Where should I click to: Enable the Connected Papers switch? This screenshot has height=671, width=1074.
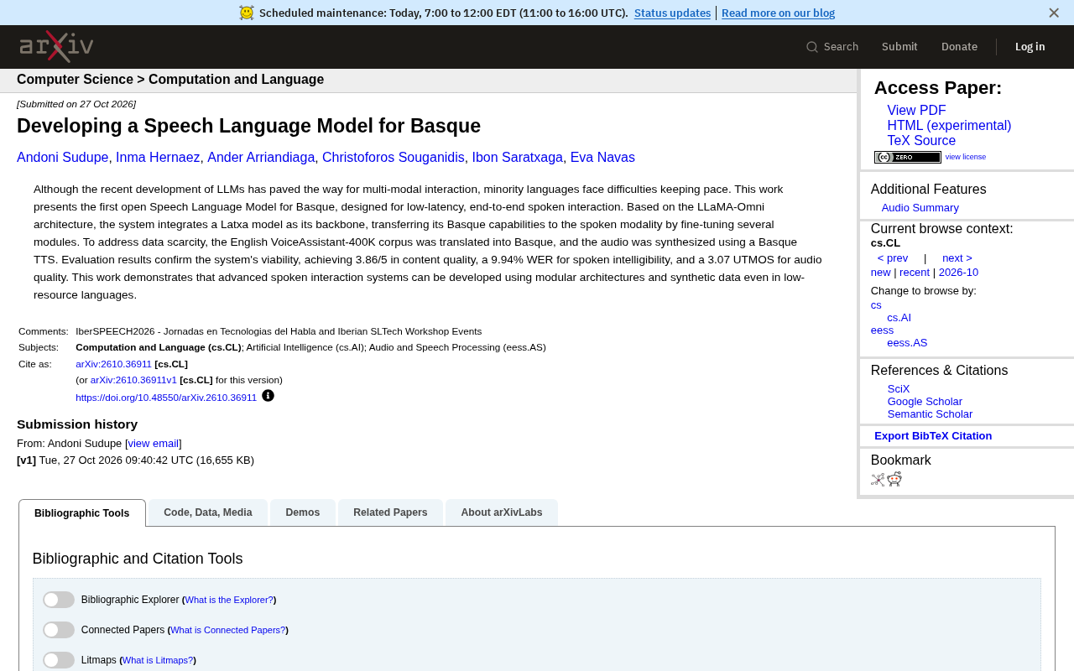pyautogui.click(x=59, y=630)
